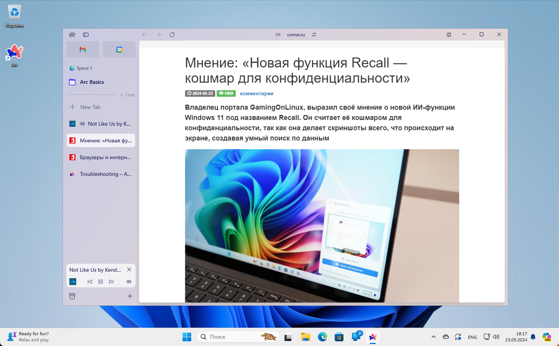Open notification bell

pyautogui.click(x=533, y=337)
